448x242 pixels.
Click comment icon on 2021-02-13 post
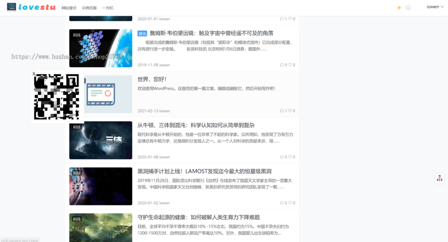(x=282, y=111)
